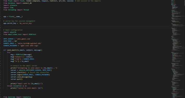Image resolution: width=185 pixels, height=98 pixels.
Task: Click the 'app = Flask(__name__)' line
Action: coord(13,17)
